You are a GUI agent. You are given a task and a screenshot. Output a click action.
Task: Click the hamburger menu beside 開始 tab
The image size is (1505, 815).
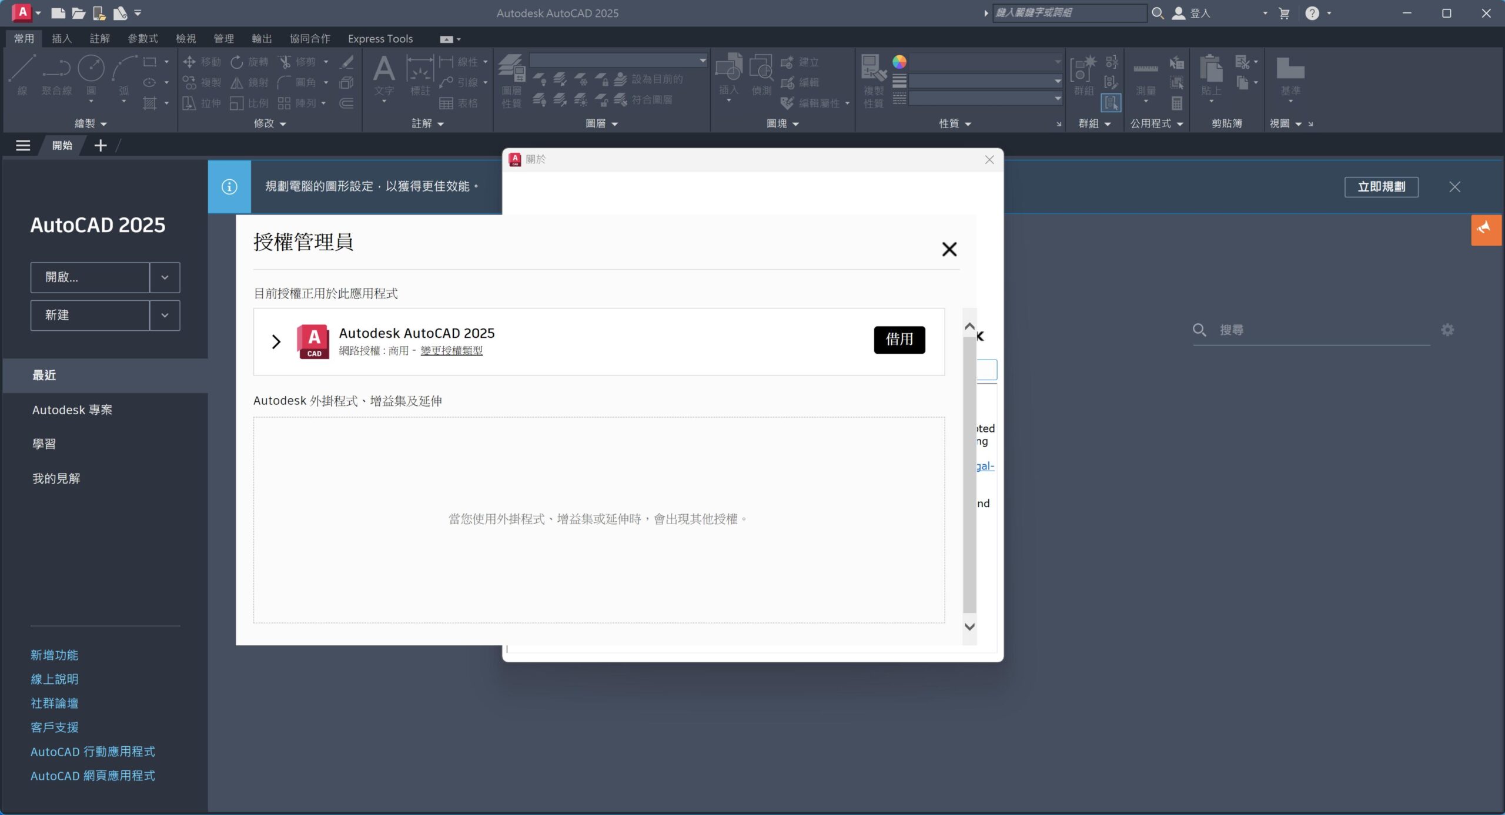coord(23,145)
